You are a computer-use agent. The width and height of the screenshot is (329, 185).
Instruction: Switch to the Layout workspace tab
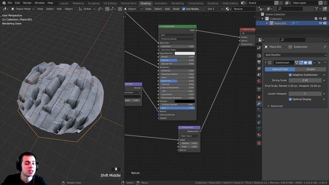click(x=64, y=4)
